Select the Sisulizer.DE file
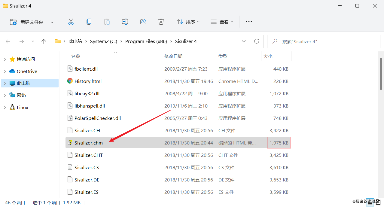 [x=87, y=180]
